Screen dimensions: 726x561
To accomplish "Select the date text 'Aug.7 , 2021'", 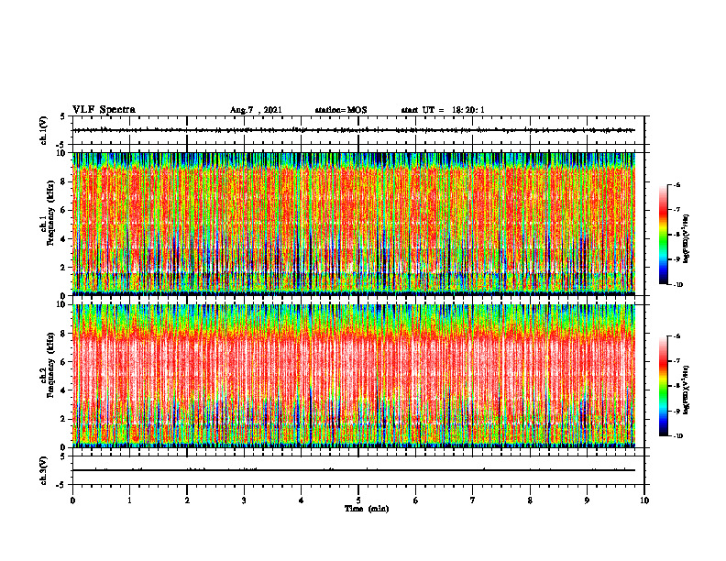I will [256, 110].
